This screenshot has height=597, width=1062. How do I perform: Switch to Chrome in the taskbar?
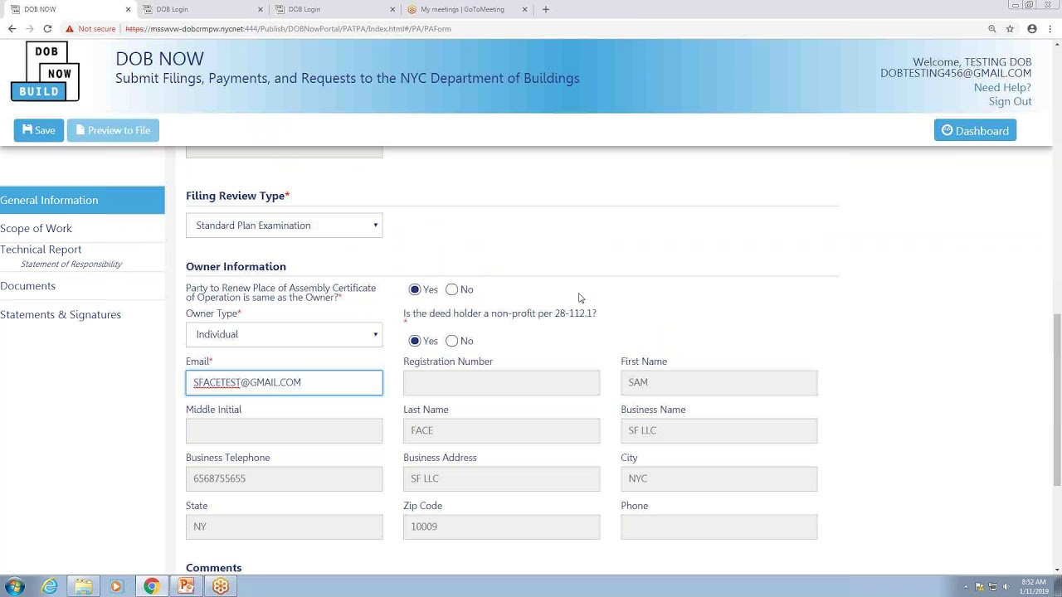coord(151,586)
